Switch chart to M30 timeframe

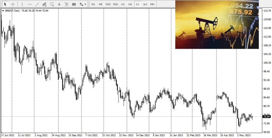[x=115, y=4]
